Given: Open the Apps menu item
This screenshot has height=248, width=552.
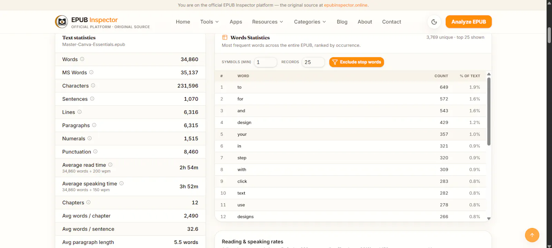Looking at the screenshot, I should click(236, 22).
